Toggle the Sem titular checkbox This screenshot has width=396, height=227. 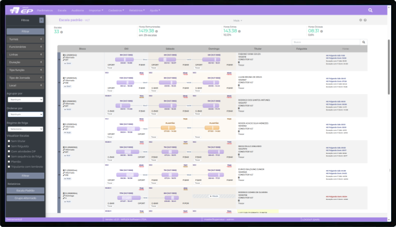(x=9, y=141)
